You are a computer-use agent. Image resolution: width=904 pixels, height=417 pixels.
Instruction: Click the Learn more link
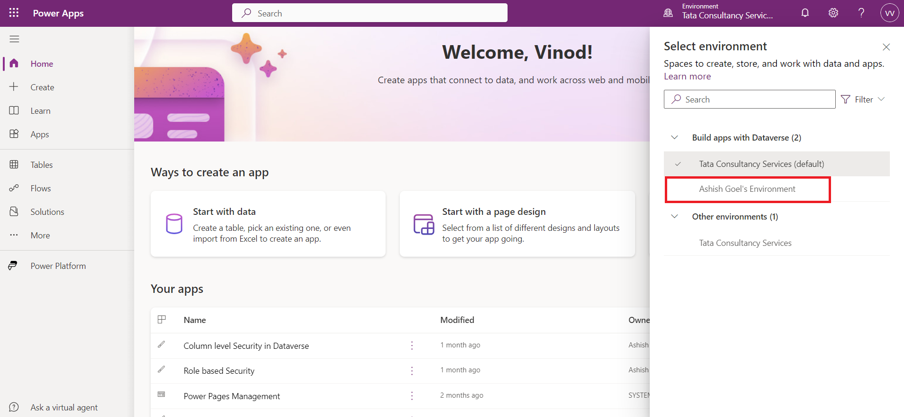pos(687,77)
